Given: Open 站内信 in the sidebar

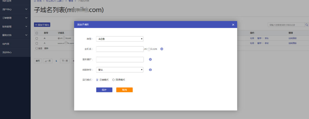Looking at the screenshot, I should (x=6, y=44).
